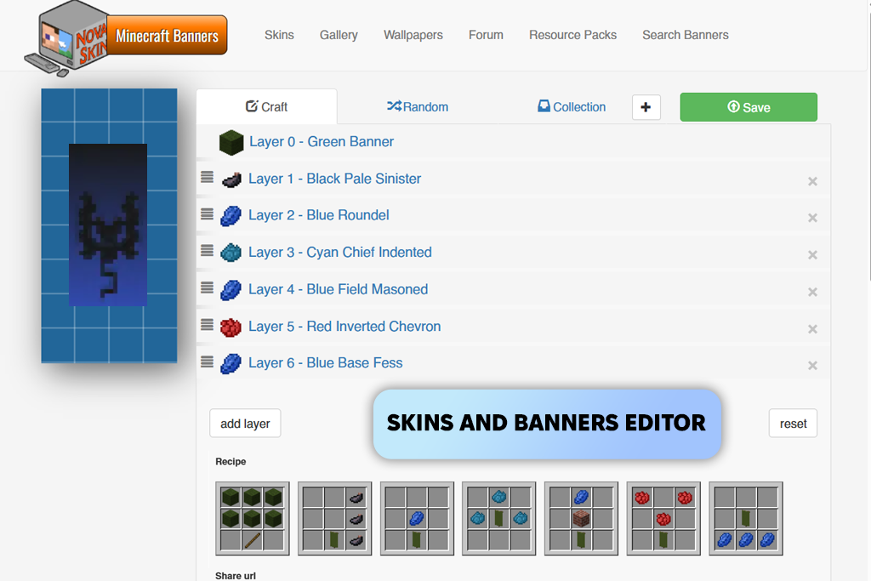This screenshot has width=871, height=581.
Task: Open the Gallery page
Action: pyautogui.click(x=339, y=35)
